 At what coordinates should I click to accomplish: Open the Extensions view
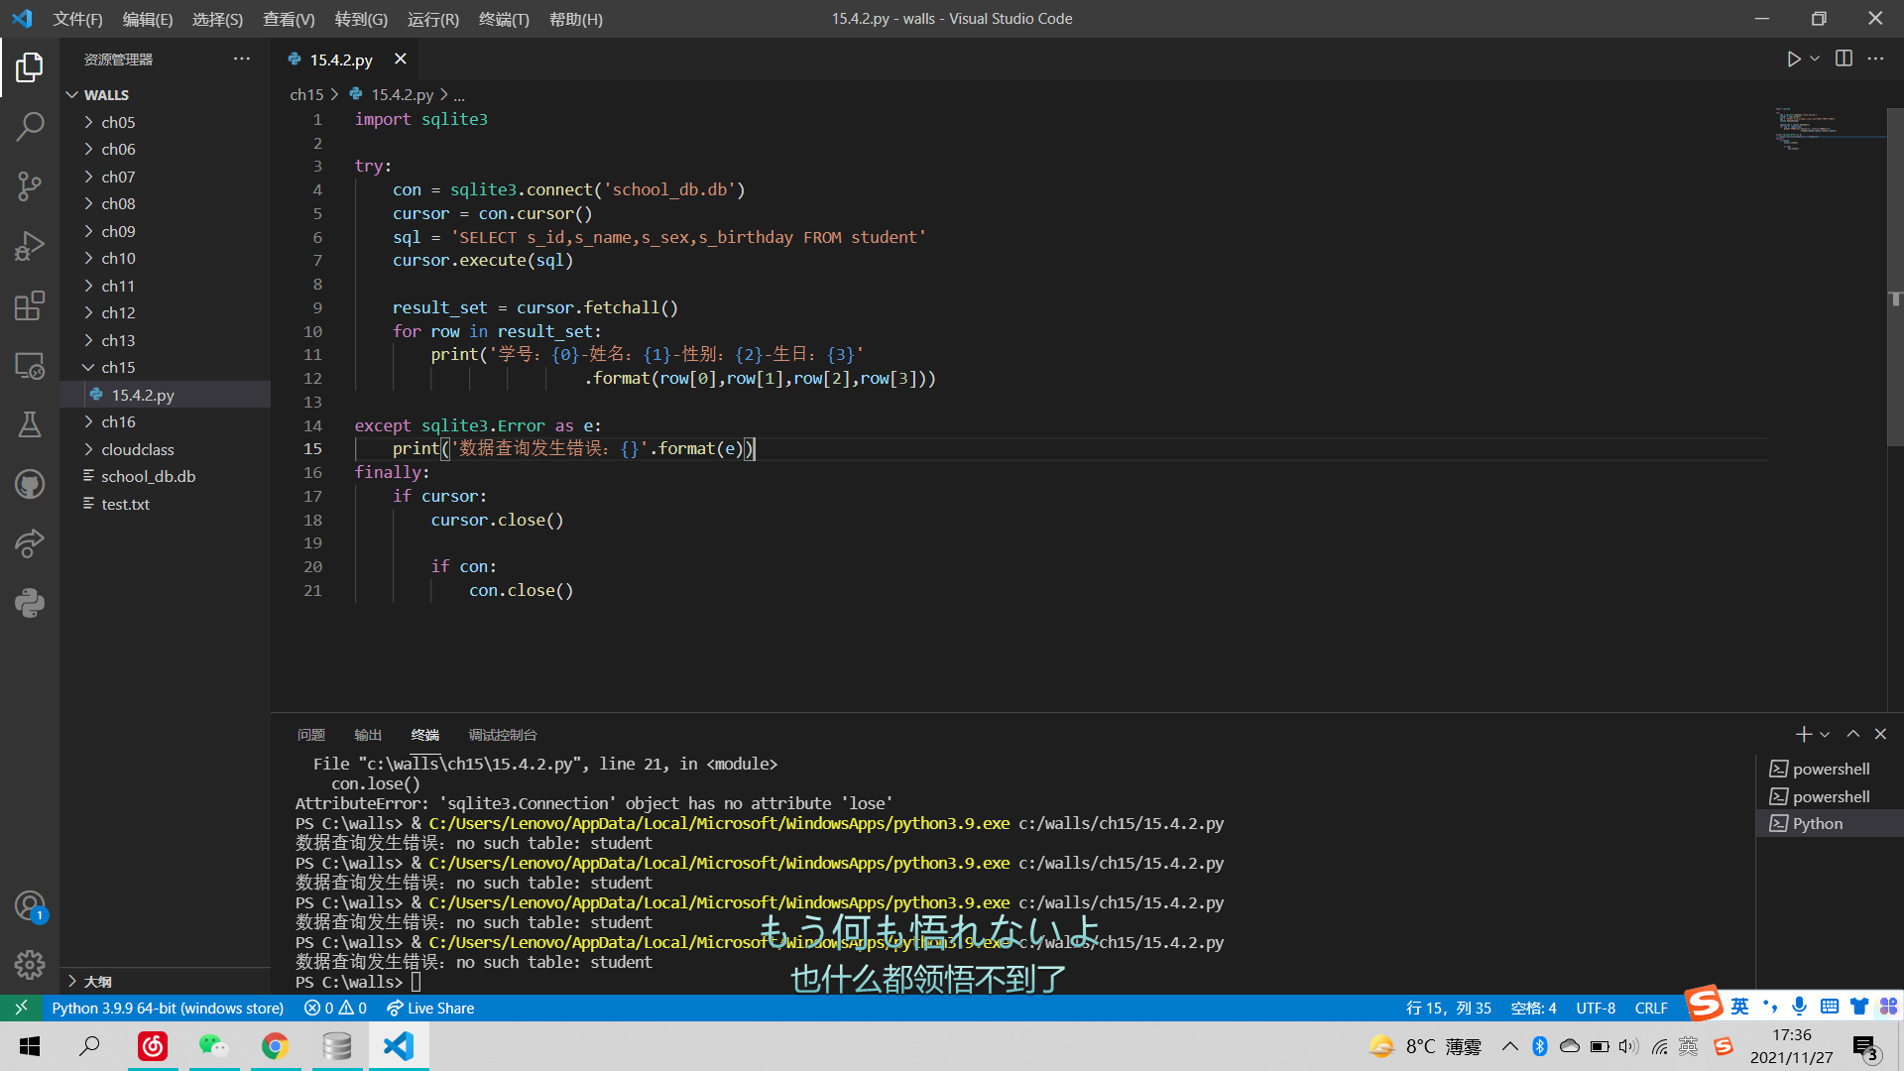[30, 305]
